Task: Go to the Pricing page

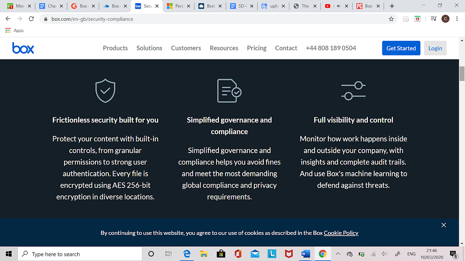Action: tap(257, 48)
